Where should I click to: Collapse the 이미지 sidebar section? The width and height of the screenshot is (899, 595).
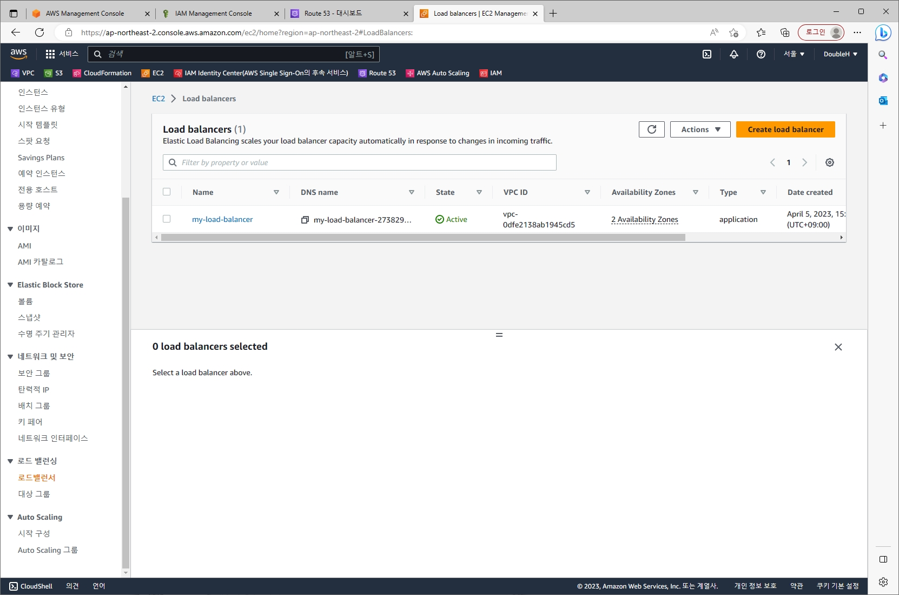pos(10,229)
